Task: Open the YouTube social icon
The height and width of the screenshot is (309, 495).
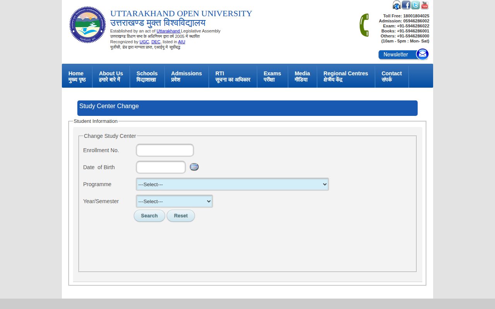Action: click(x=425, y=5)
